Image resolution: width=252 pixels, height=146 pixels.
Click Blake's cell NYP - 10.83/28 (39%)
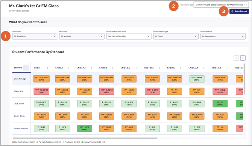click(41, 91)
